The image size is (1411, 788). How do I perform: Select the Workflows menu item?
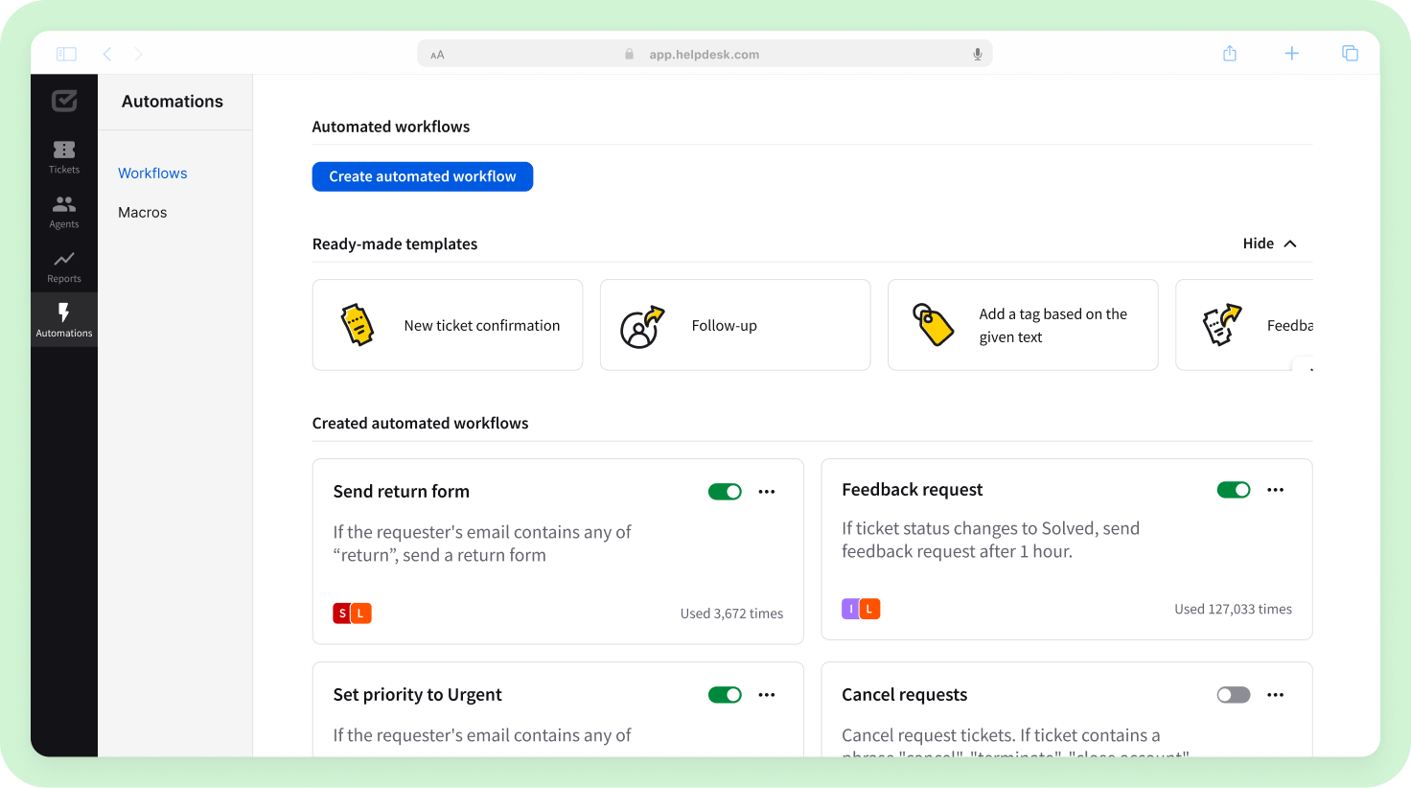[x=152, y=173]
